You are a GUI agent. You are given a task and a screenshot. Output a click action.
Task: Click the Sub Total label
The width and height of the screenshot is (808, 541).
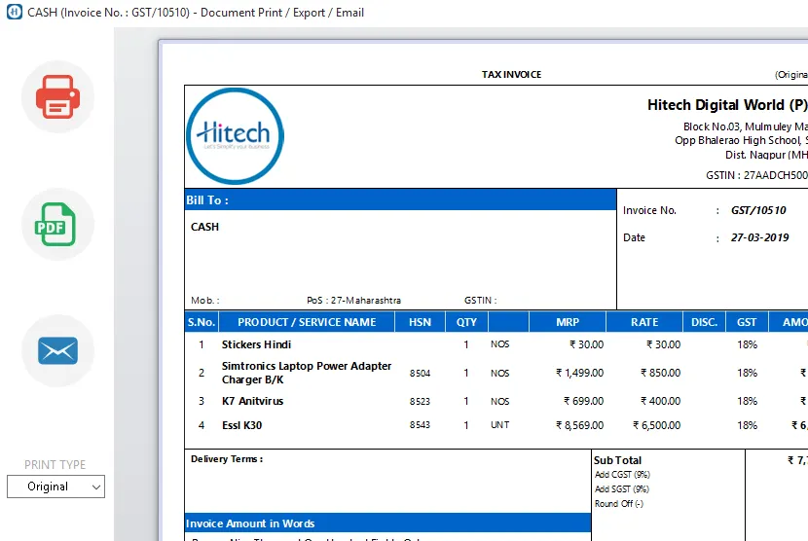click(618, 460)
